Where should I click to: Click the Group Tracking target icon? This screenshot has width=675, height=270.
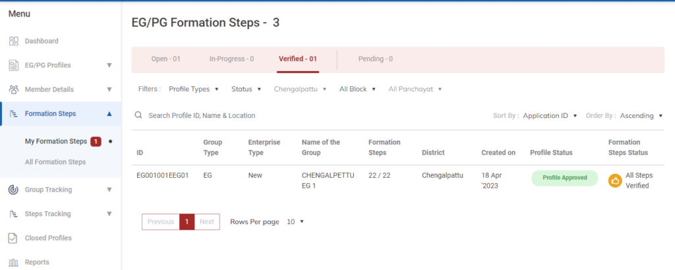point(13,190)
